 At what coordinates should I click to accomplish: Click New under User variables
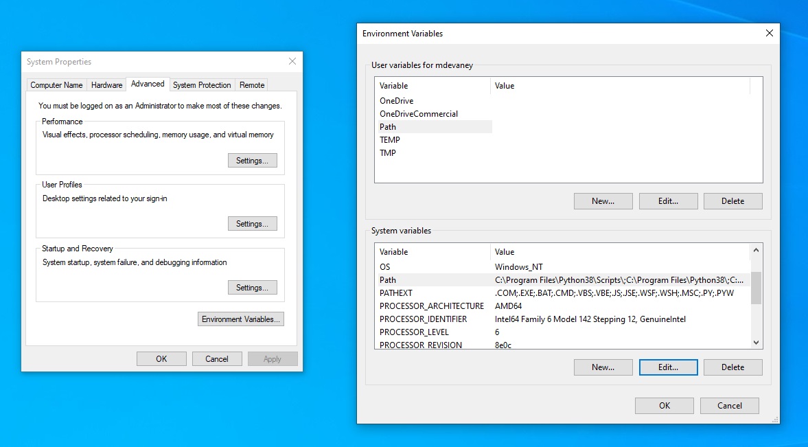603,200
